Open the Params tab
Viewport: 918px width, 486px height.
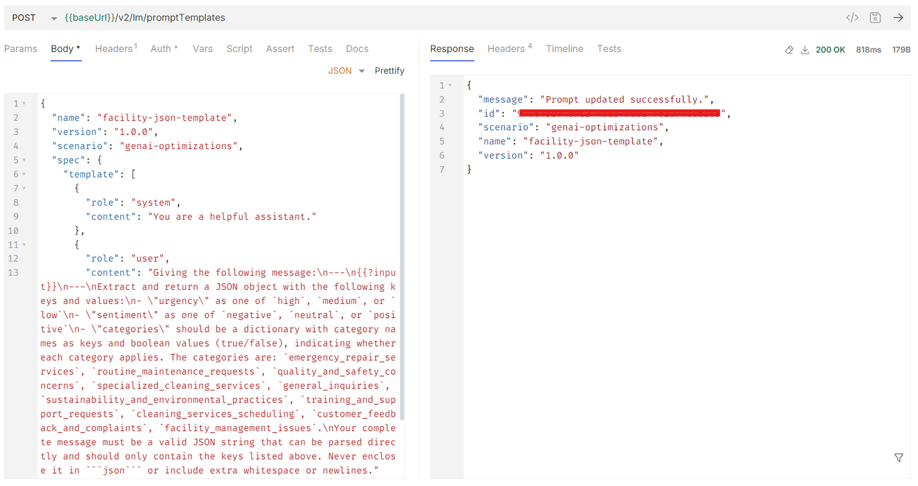click(x=20, y=48)
